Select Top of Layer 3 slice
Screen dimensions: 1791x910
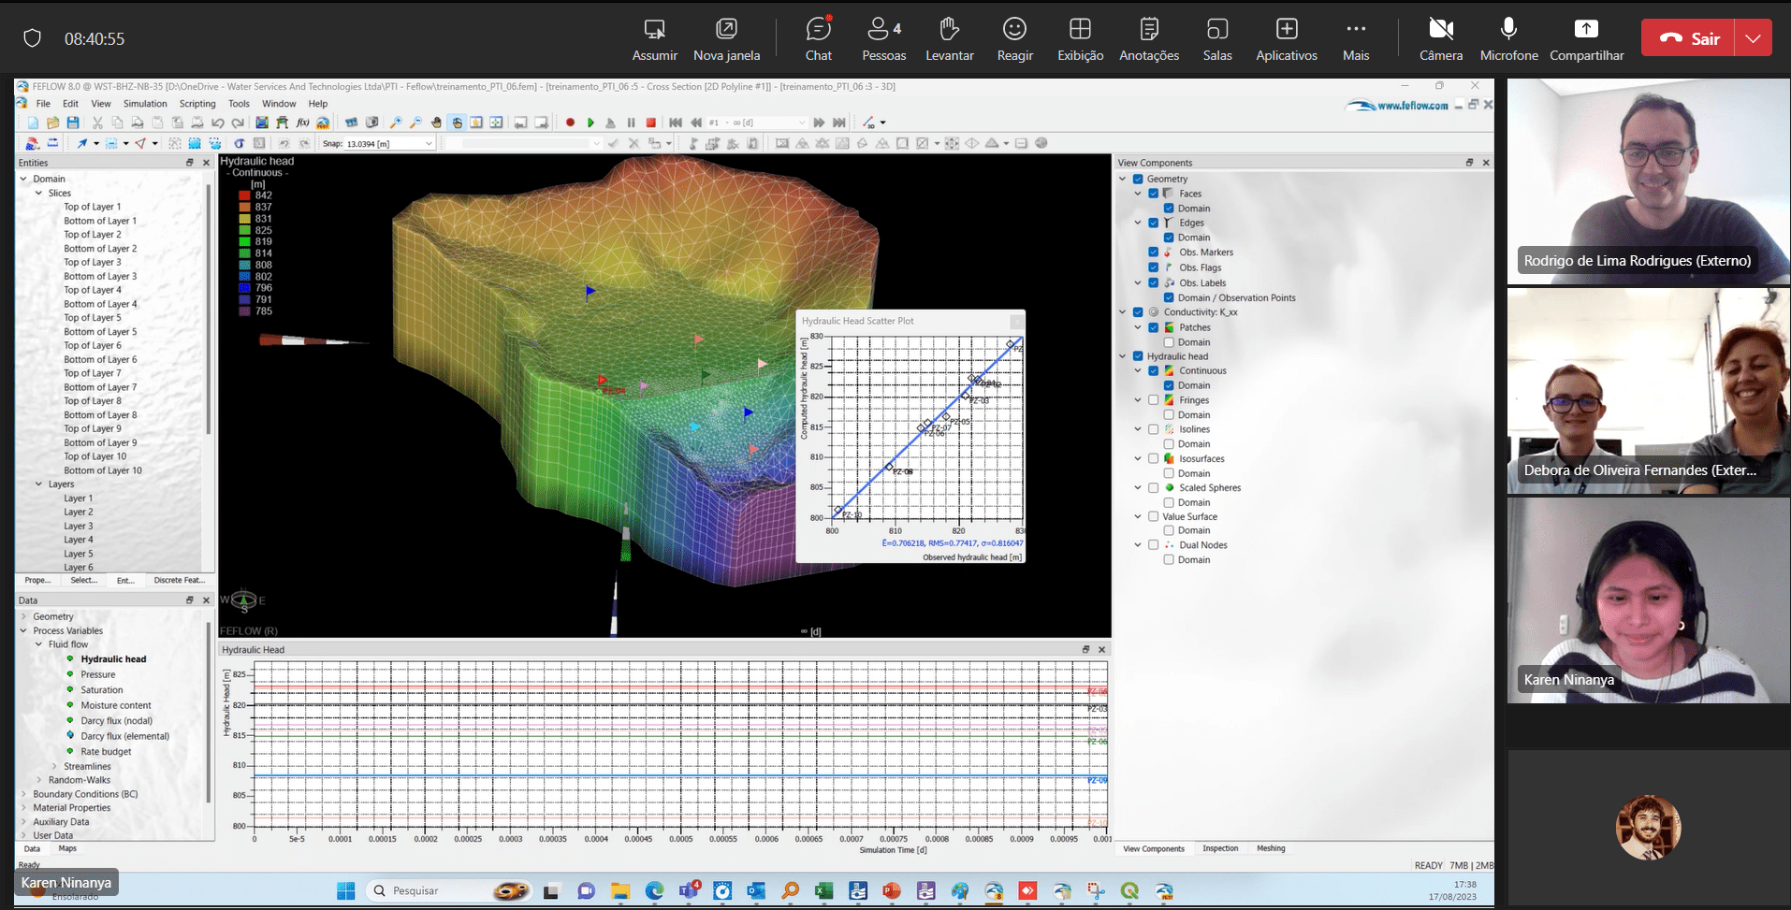92,263
